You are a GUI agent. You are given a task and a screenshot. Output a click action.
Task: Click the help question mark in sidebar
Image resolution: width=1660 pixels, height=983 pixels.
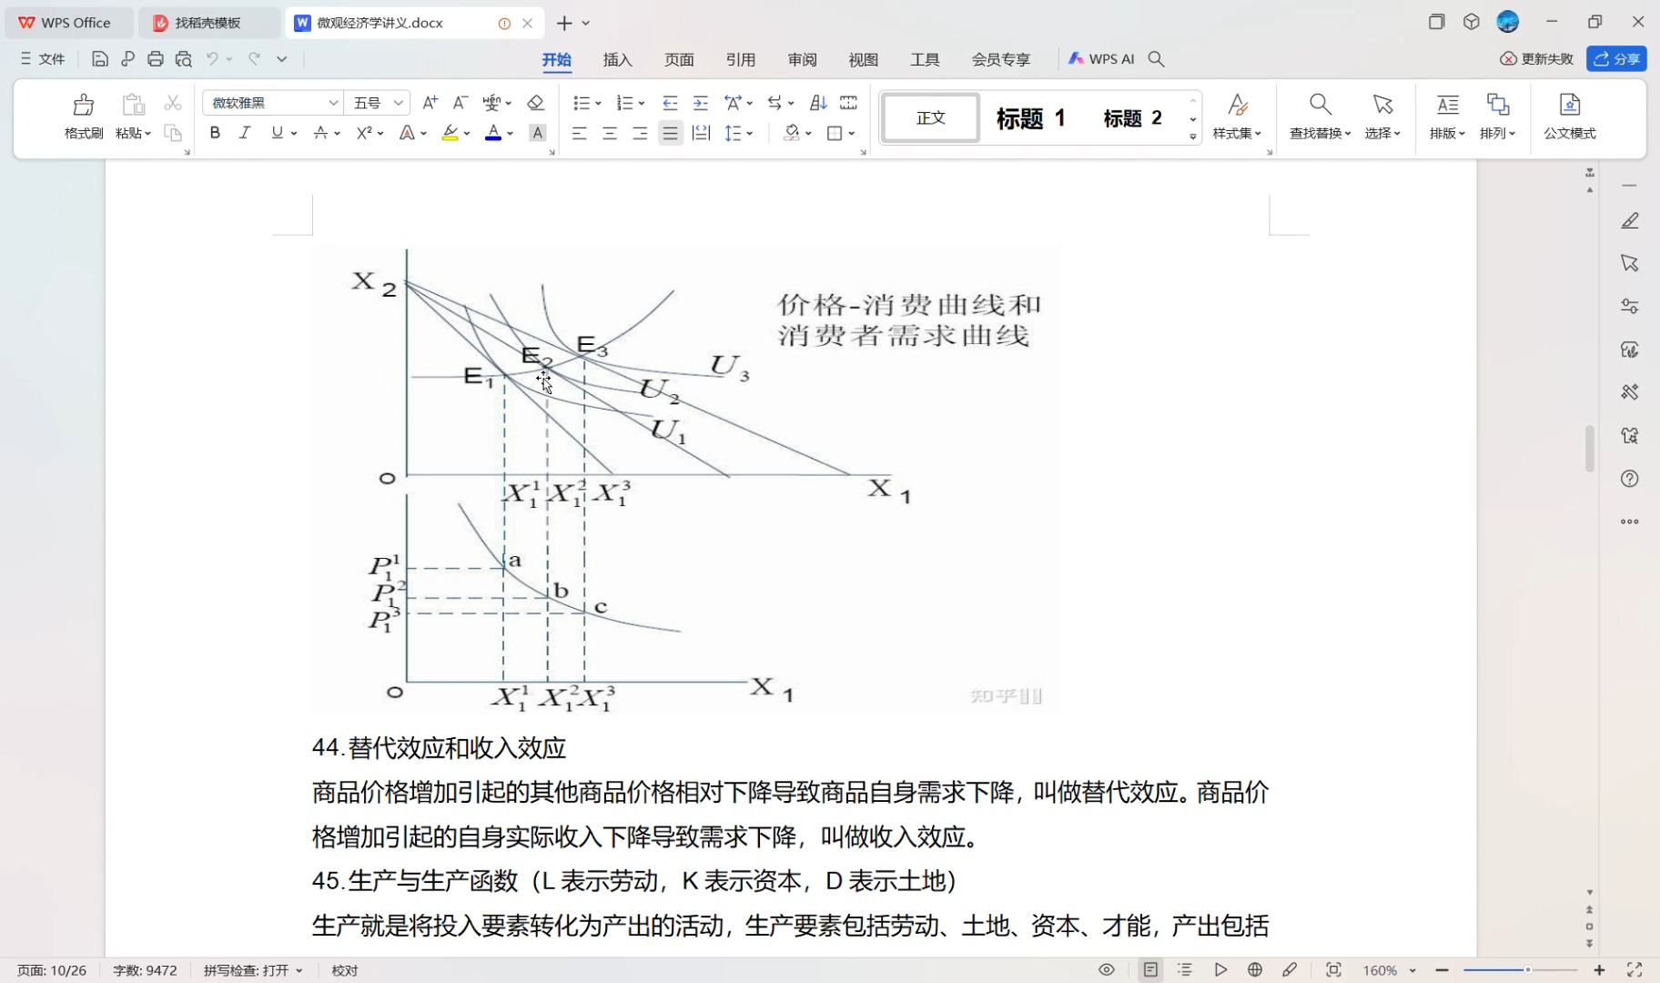point(1630,479)
